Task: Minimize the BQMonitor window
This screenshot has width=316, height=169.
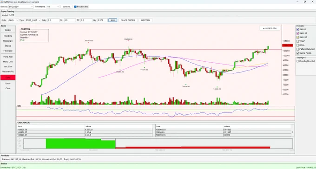Action: tap(298, 1)
